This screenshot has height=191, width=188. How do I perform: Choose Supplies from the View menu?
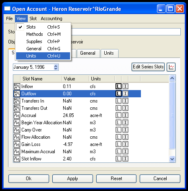point(43,41)
